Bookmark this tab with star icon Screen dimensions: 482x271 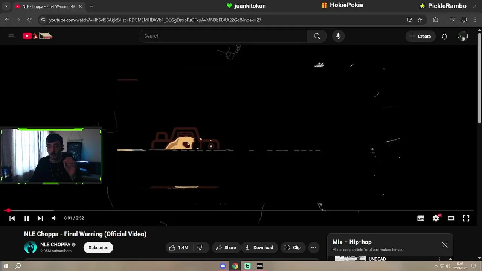tap(420, 20)
